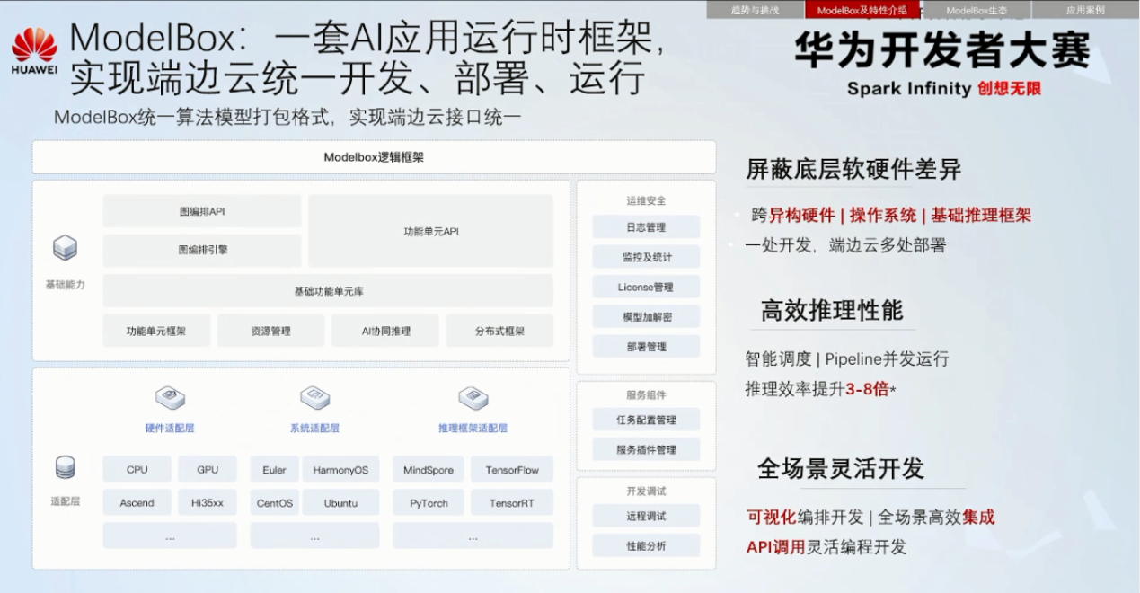Click the 高效推理性能 heading
Screen dimensions: 1140x593
click(x=832, y=311)
